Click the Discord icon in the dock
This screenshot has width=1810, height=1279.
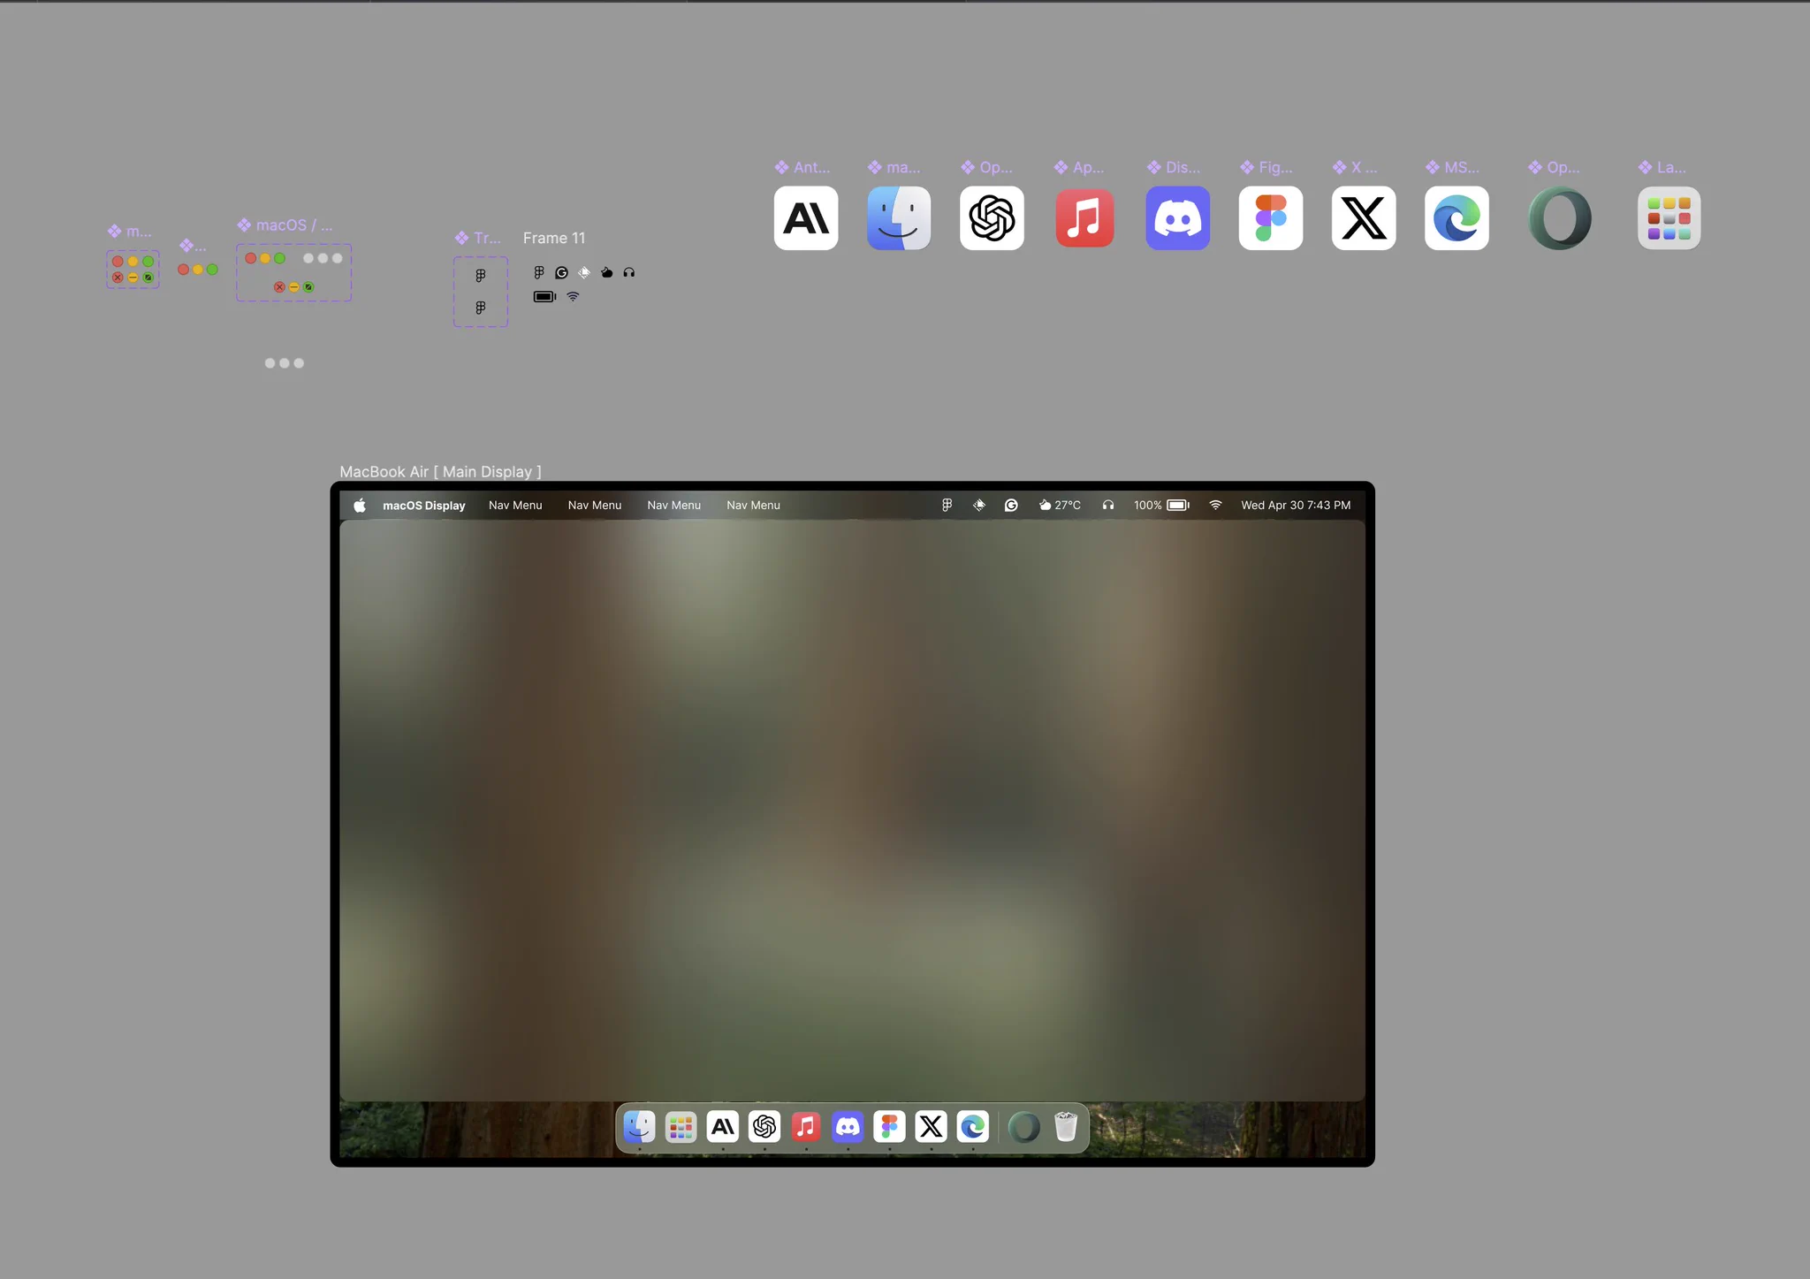pos(848,1127)
